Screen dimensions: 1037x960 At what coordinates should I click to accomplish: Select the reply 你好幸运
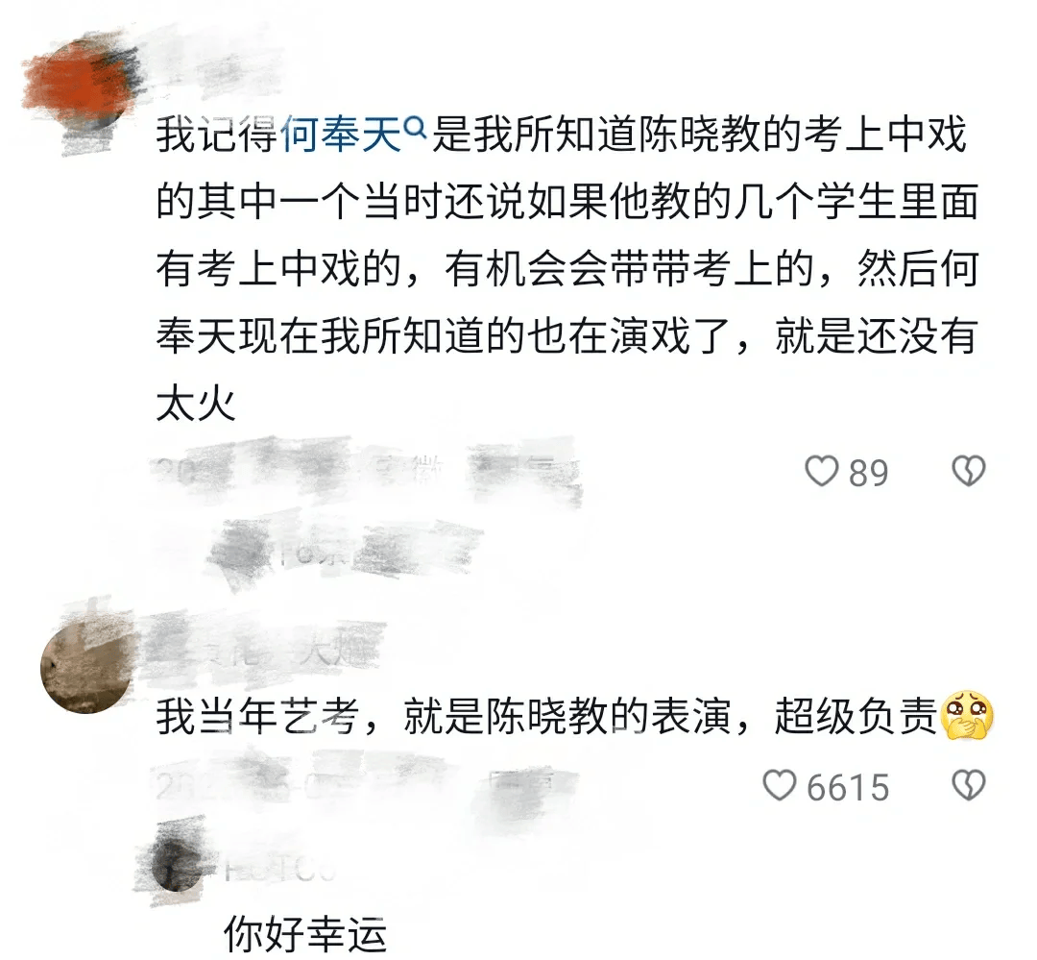(x=305, y=934)
